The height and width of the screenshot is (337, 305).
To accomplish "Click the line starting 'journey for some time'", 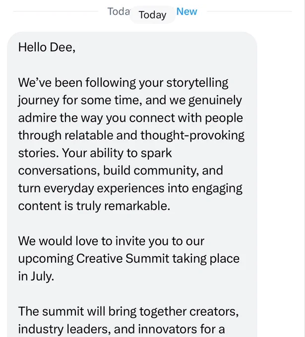I will click(130, 101).
